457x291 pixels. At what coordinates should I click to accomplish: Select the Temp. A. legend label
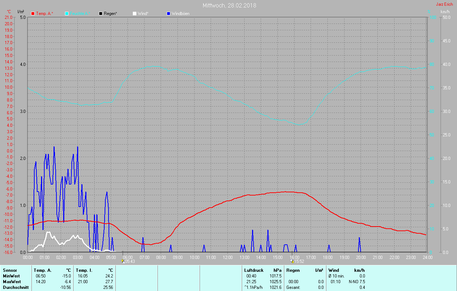pos(45,14)
